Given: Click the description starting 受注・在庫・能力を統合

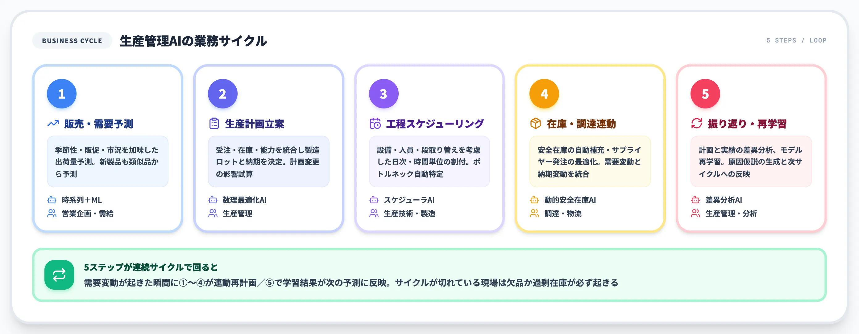Looking at the screenshot, I should point(268,162).
